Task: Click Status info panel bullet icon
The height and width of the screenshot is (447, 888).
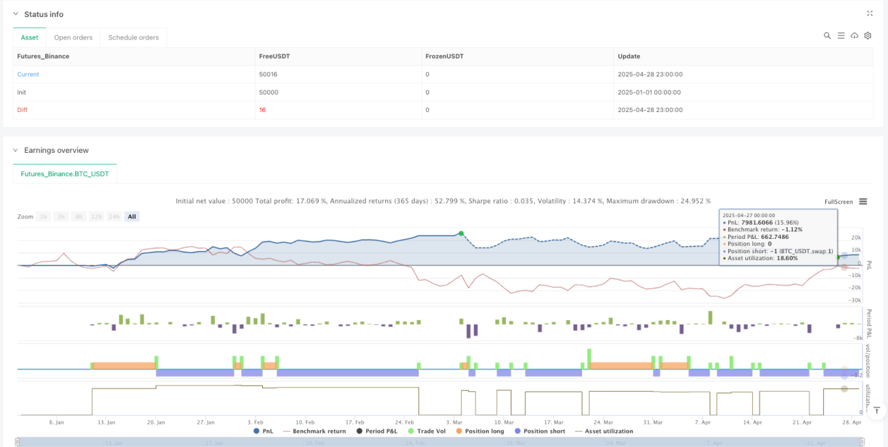Action: coord(16,14)
